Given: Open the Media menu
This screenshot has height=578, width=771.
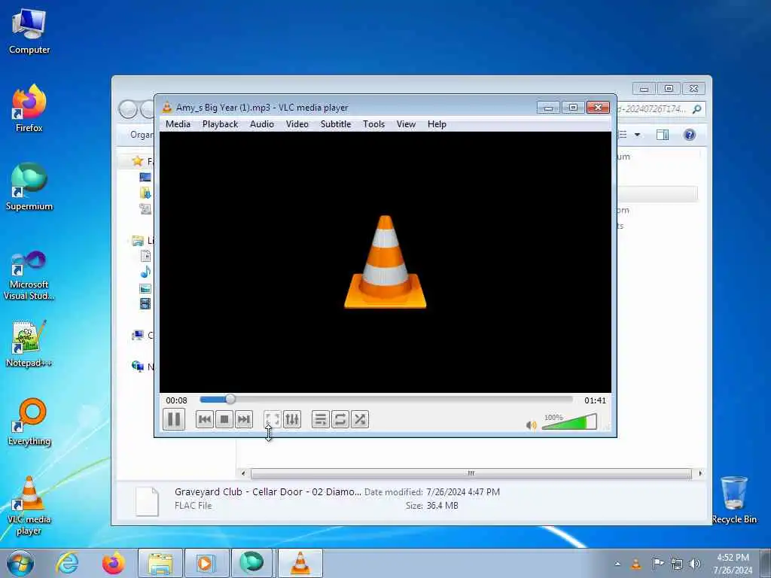Looking at the screenshot, I should [178, 124].
